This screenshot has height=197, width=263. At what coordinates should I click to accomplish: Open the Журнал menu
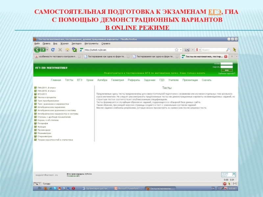point(64,44)
